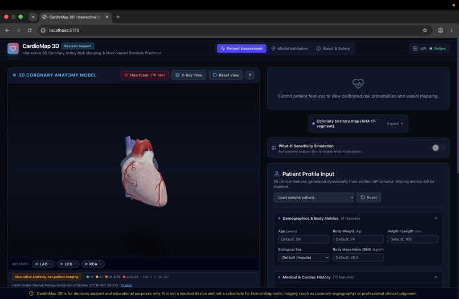The image size is (459, 299).
Task: Click the red ≥t+0.35 legend dot
Action: 124,277
